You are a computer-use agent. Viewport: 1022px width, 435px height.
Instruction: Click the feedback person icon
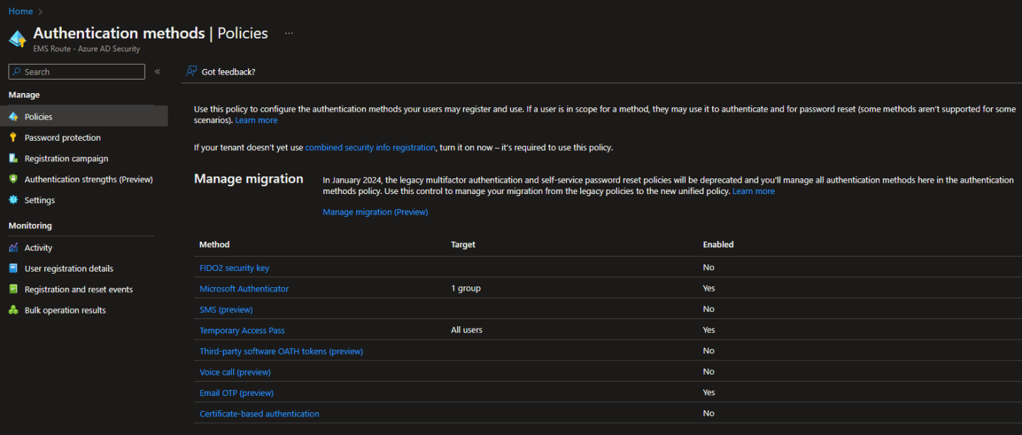pyautogui.click(x=191, y=71)
